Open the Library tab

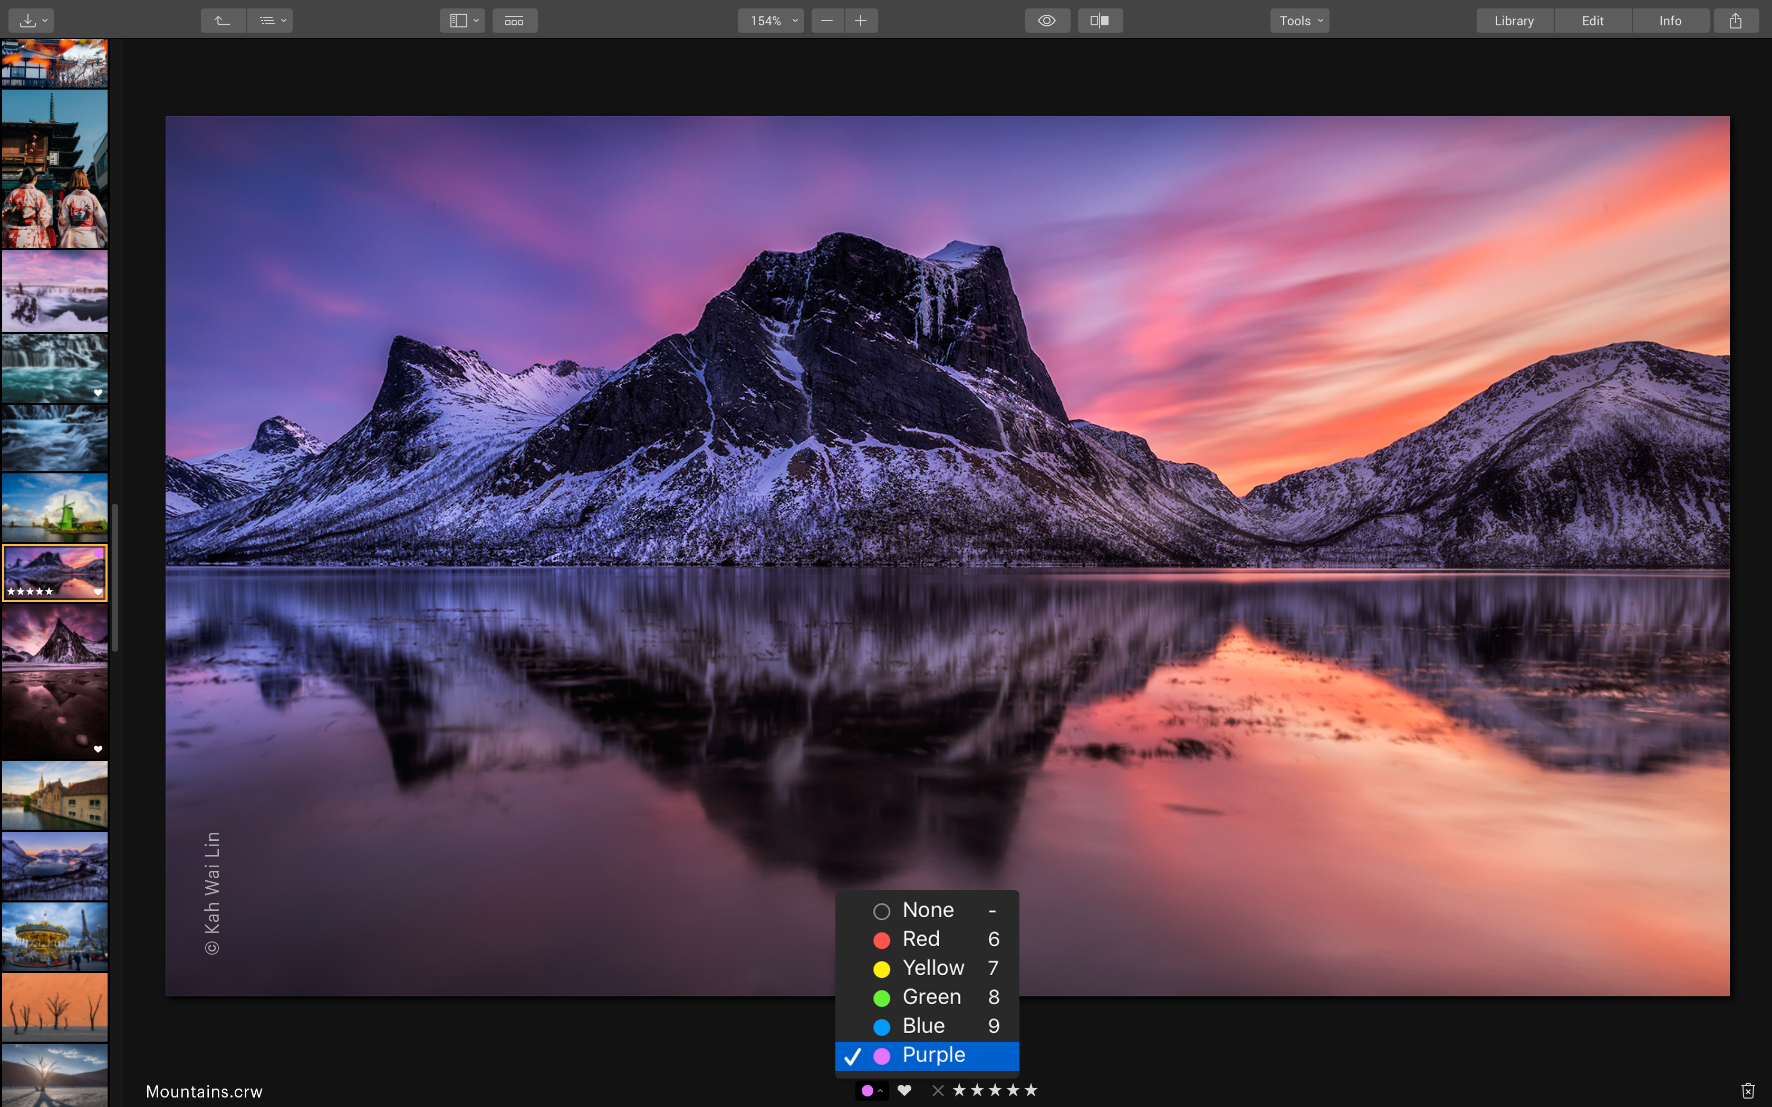pos(1514,21)
